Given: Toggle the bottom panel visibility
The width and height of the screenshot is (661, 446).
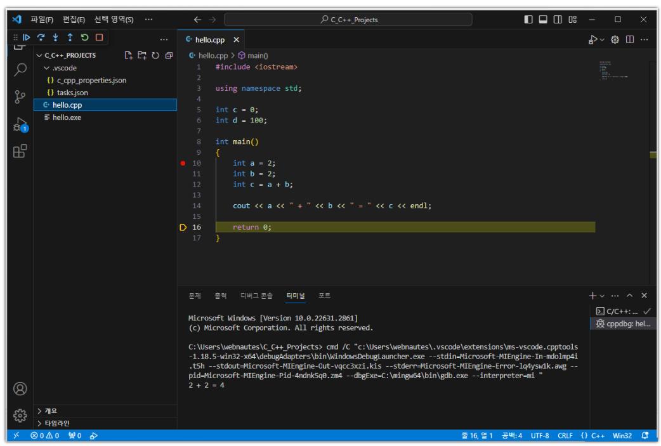Looking at the screenshot, I should point(543,20).
